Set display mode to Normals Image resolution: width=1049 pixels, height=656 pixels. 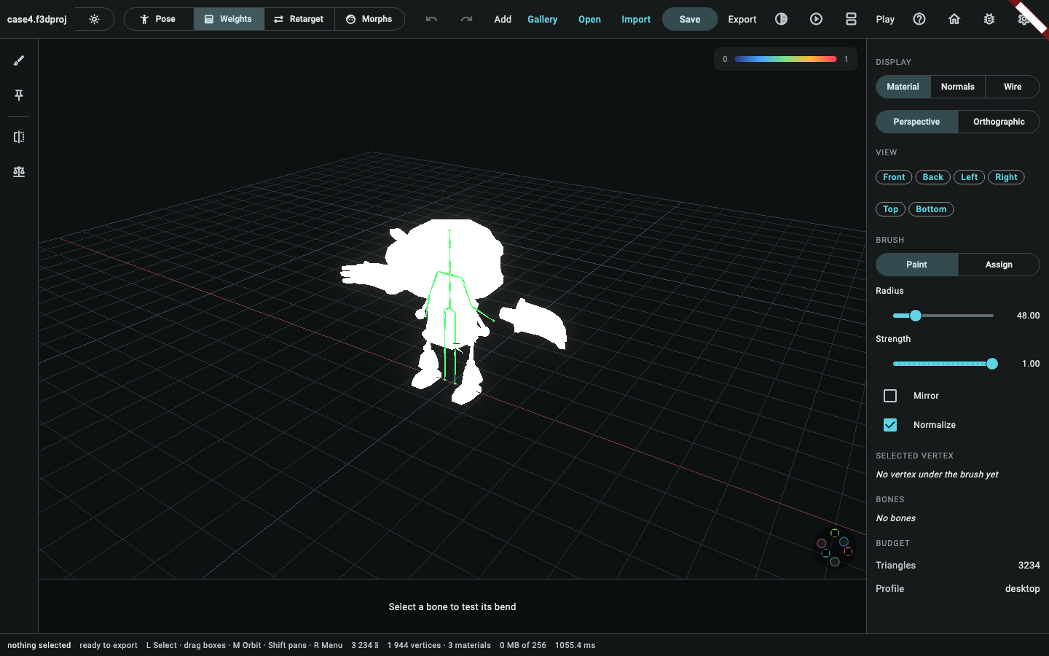(958, 87)
